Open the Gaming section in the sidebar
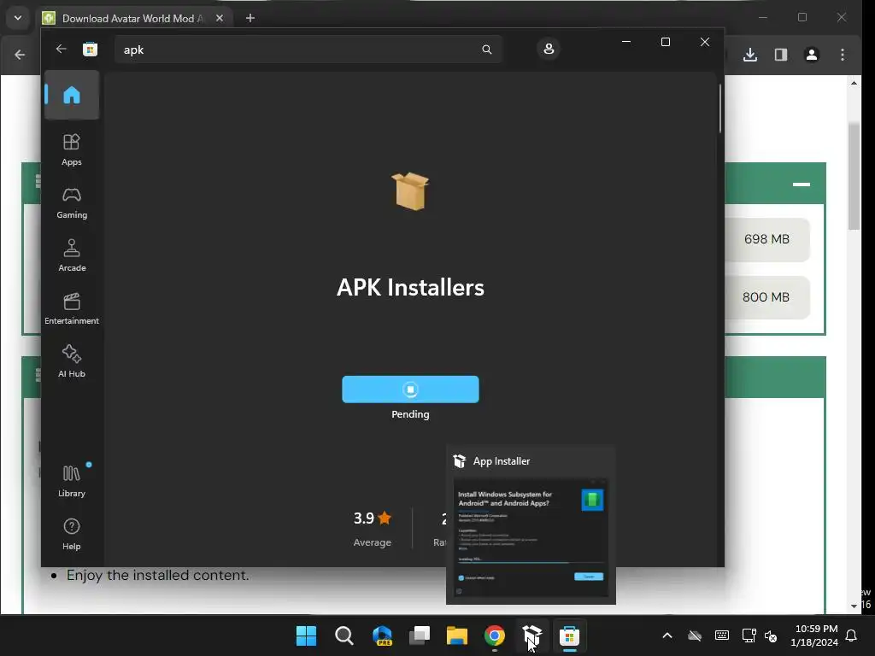This screenshot has height=656, width=875. tap(72, 203)
